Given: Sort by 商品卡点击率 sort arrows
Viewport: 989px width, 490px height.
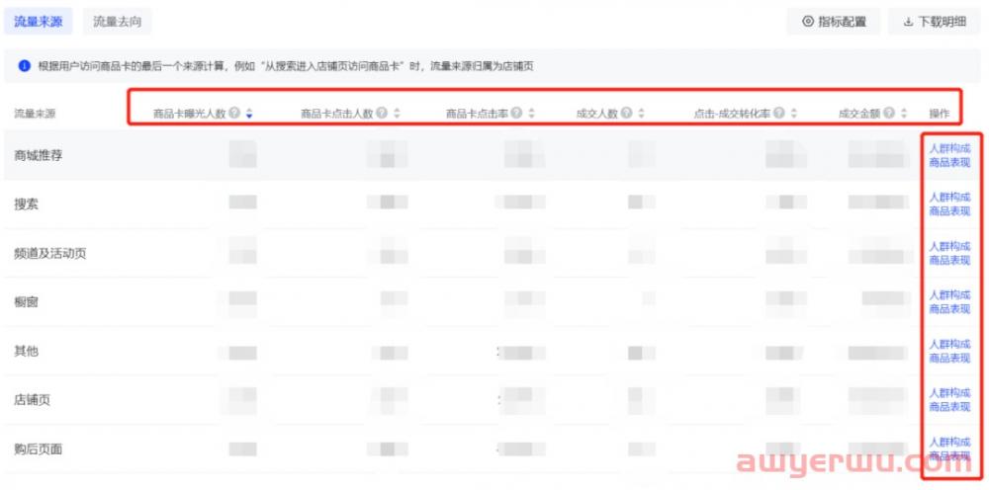Looking at the screenshot, I should pos(531,114).
